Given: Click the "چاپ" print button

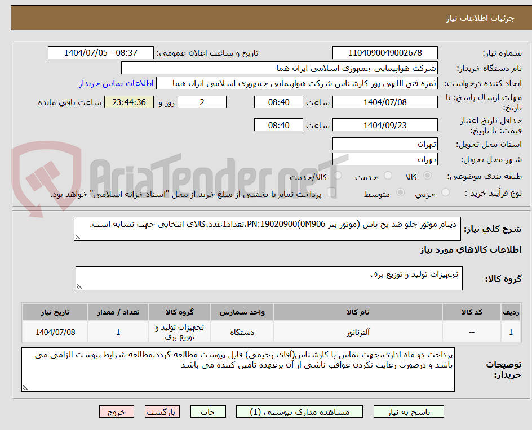Looking at the screenshot, I should pos(209,411).
